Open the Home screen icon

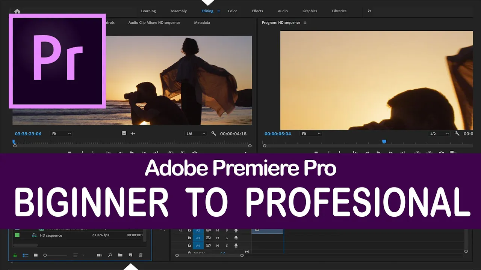tap(17, 11)
